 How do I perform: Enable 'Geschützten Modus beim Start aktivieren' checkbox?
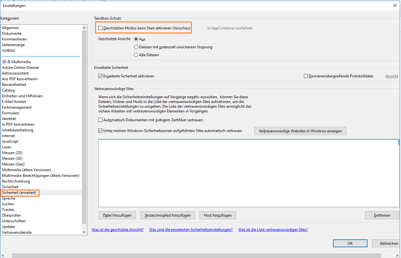(x=100, y=28)
